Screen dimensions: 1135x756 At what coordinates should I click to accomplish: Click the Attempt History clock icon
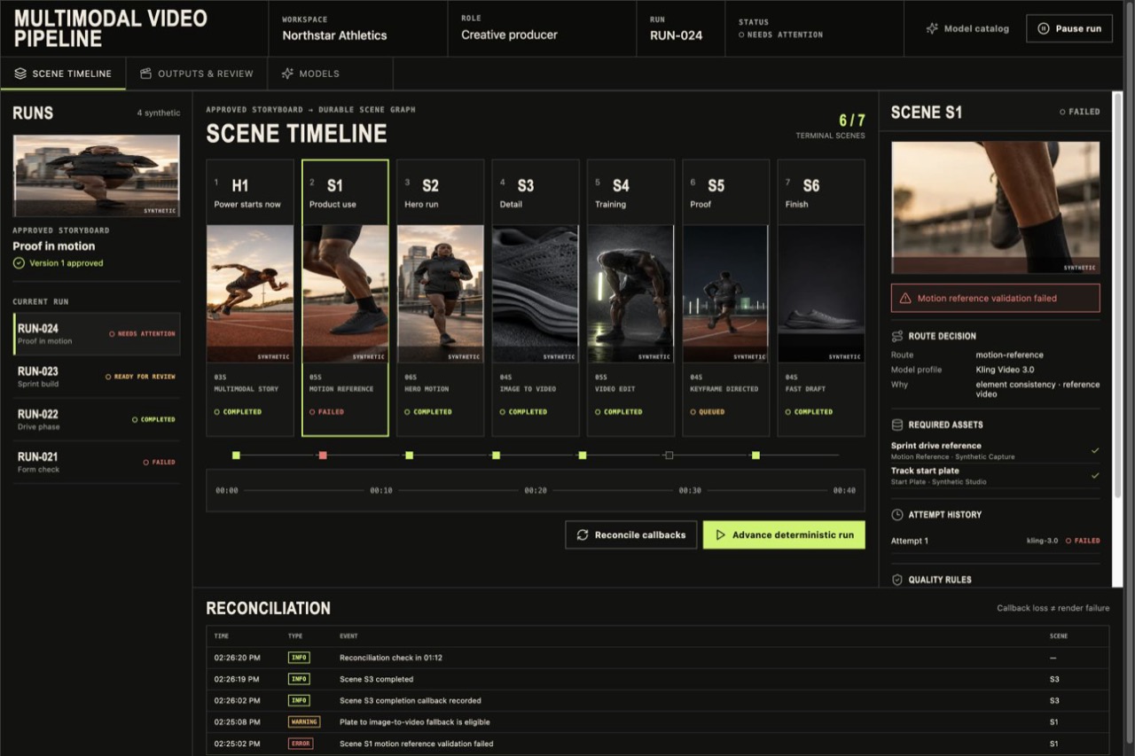click(x=897, y=514)
